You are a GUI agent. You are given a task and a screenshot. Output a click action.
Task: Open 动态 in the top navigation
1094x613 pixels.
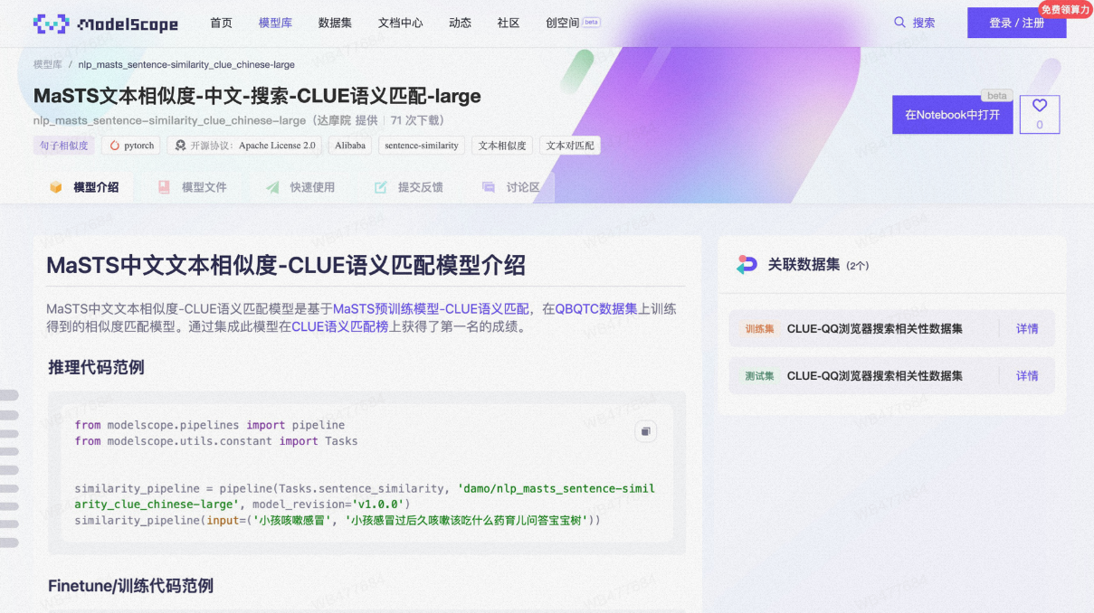pos(460,23)
